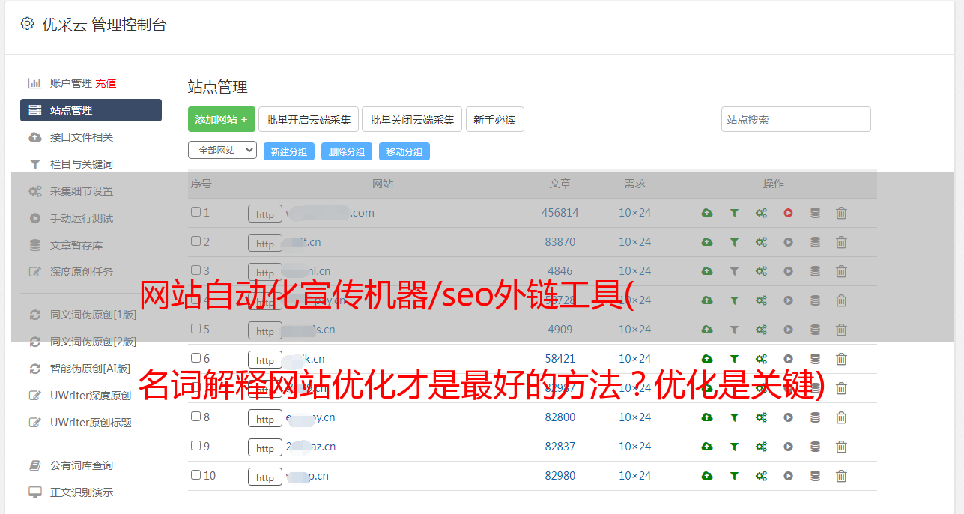The height and width of the screenshot is (514, 964).
Task: Open 智能伪原创[AI版] in the sidebar
Action: point(91,369)
